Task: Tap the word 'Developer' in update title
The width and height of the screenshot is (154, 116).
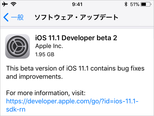Action: click(78, 38)
